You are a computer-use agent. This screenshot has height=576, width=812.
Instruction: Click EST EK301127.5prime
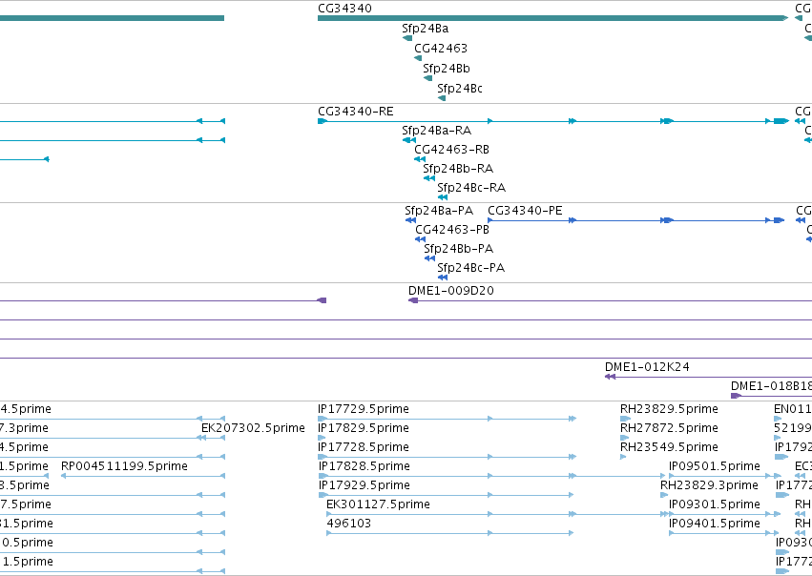[x=378, y=504]
